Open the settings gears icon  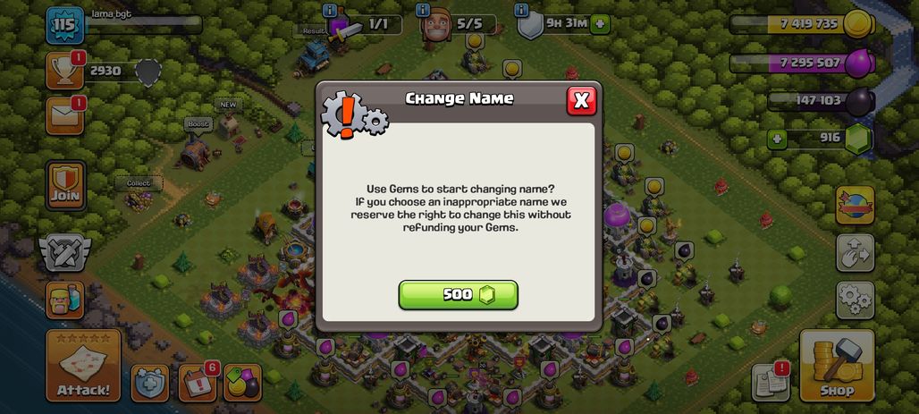pos(856,300)
